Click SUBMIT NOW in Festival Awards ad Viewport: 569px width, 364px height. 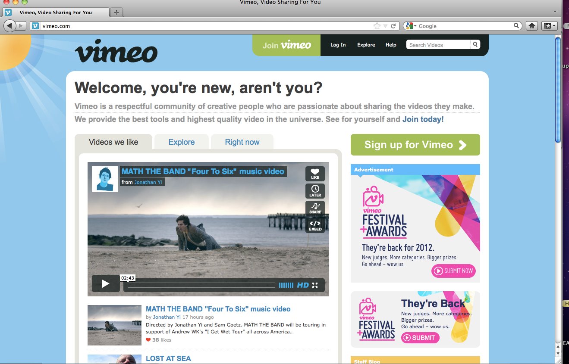pos(453,271)
